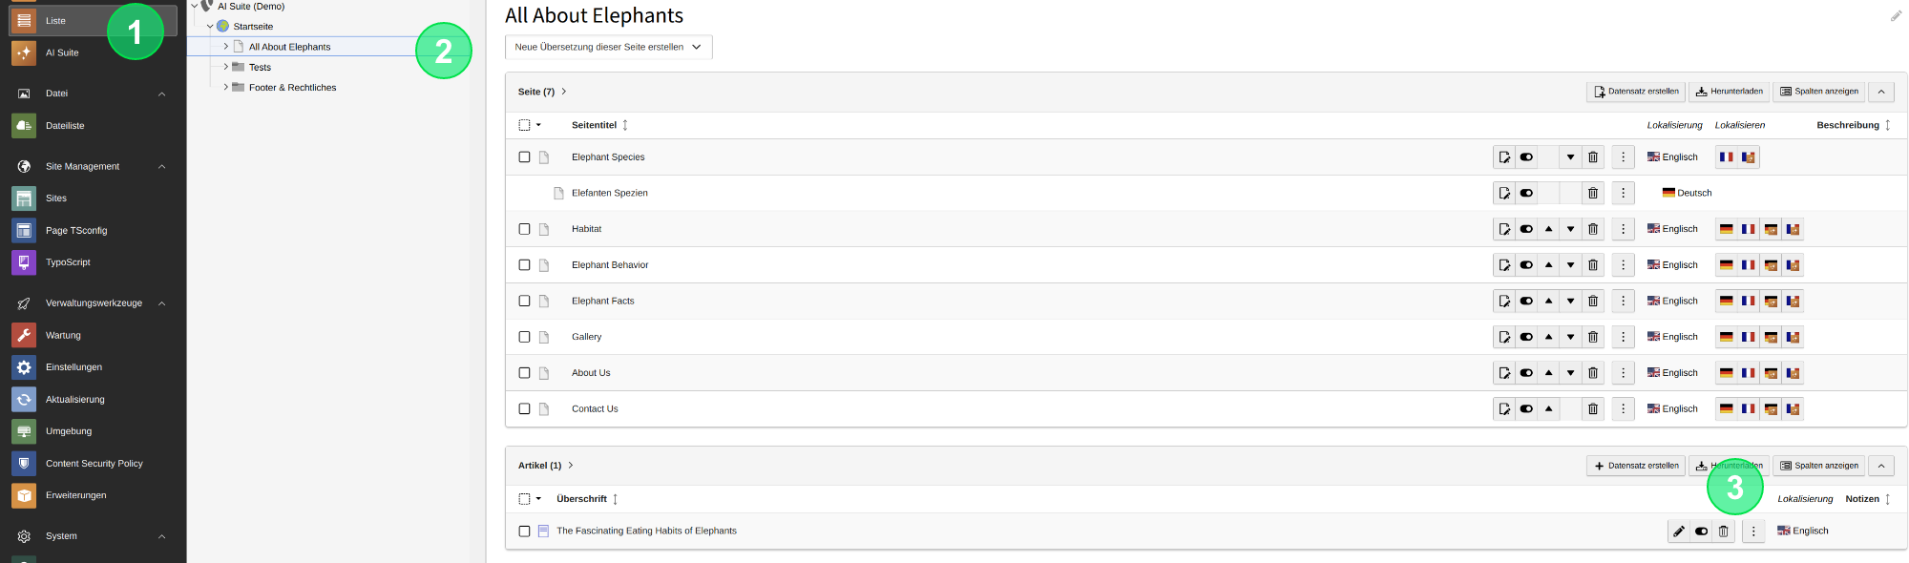
Task: Open the Wartung module icon
Action: click(x=24, y=335)
